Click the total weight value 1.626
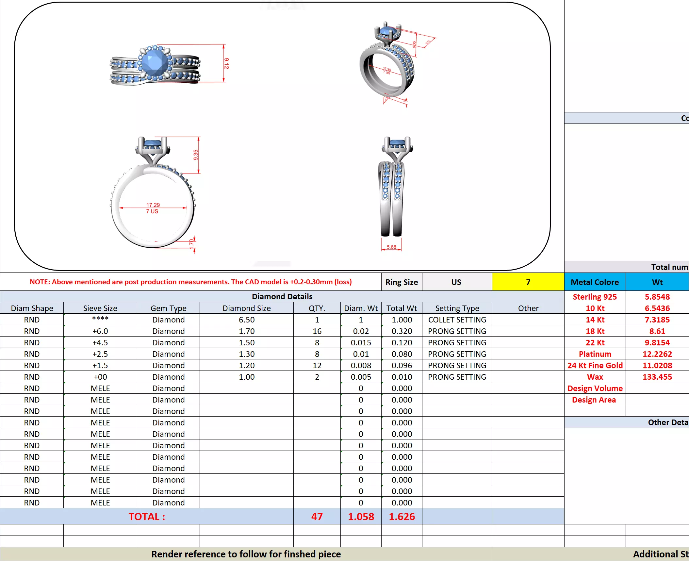689x561 pixels. [402, 517]
